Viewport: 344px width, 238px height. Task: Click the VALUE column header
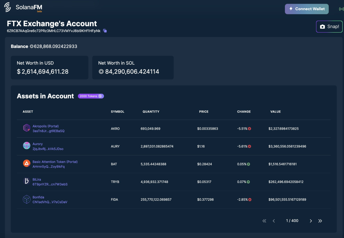pos(275,111)
